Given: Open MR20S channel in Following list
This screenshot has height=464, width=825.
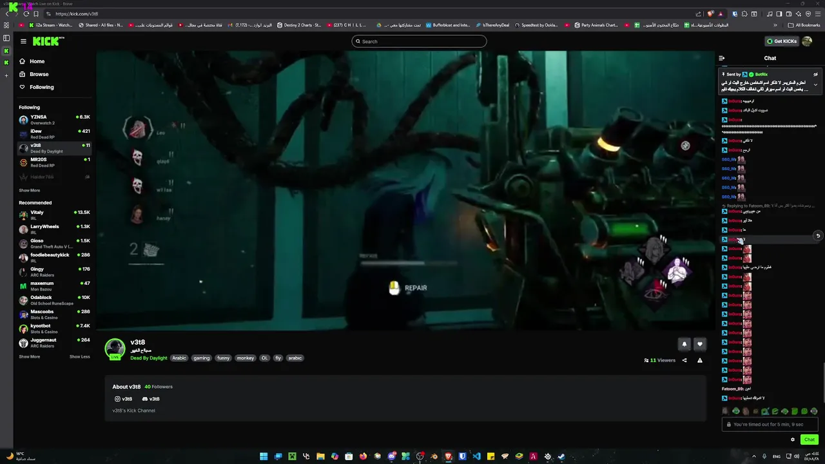Looking at the screenshot, I should pyautogui.click(x=55, y=162).
